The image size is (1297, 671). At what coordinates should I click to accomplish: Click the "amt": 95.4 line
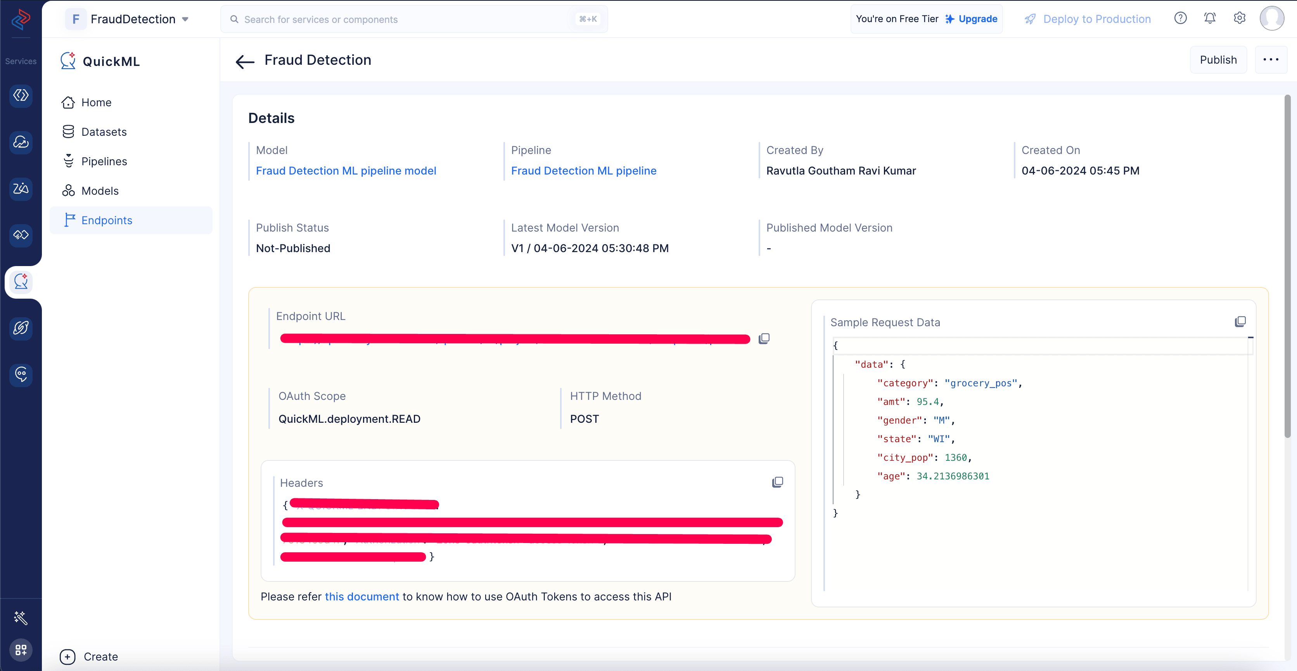(x=910, y=402)
